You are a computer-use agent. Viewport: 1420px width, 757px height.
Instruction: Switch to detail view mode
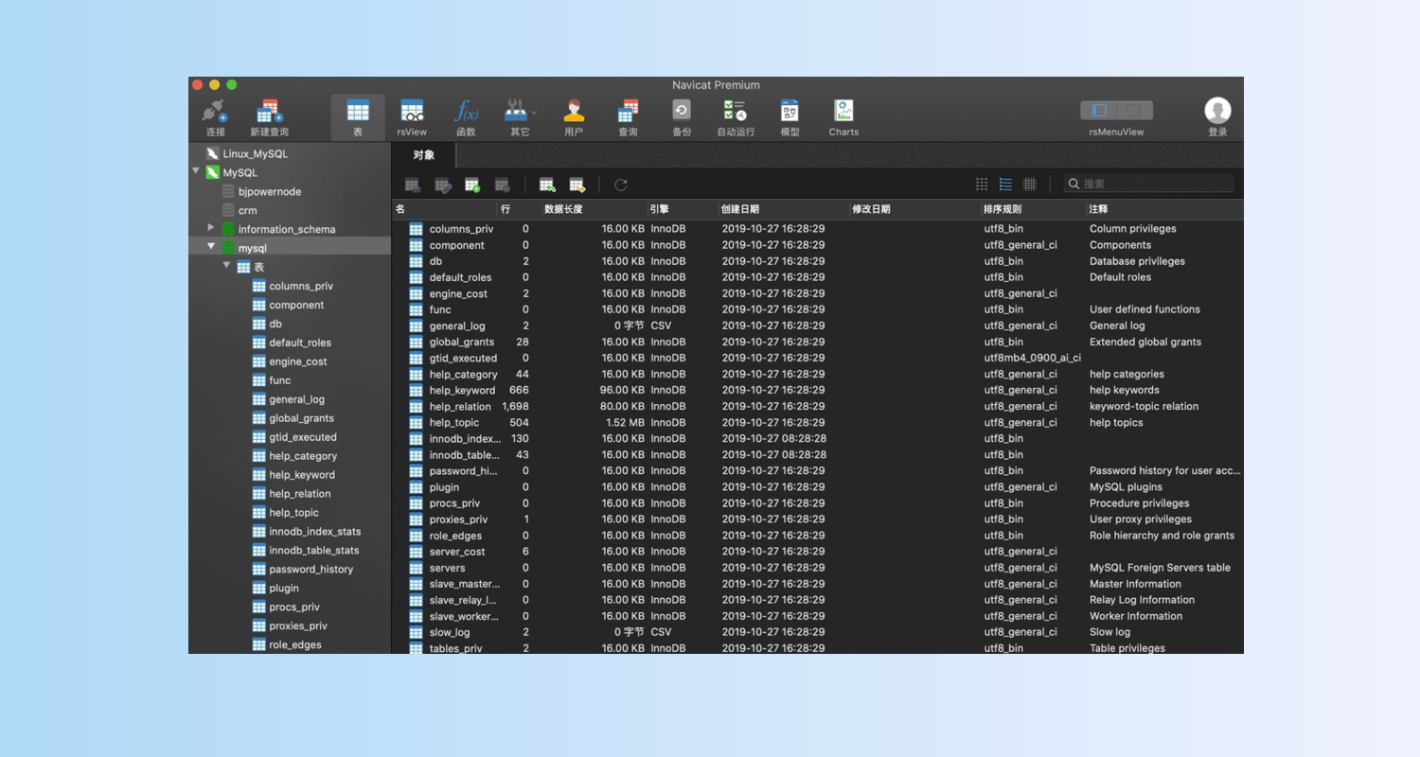pos(1030,185)
